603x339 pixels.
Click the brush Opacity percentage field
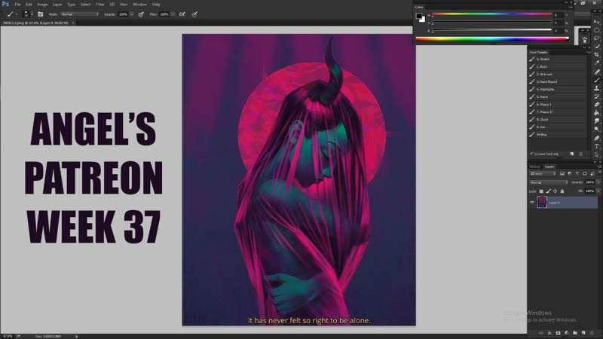tap(123, 14)
